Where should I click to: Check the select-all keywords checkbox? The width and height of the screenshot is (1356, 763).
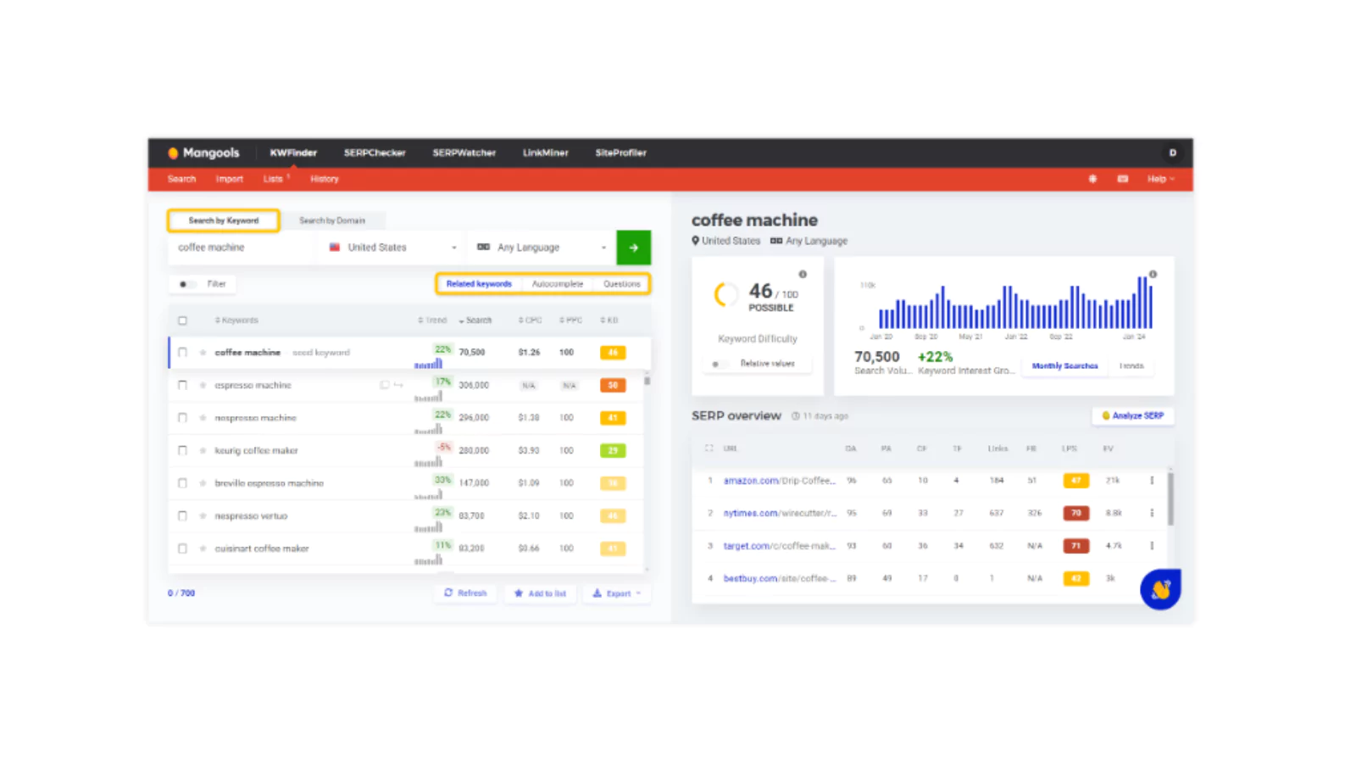pos(182,320)
